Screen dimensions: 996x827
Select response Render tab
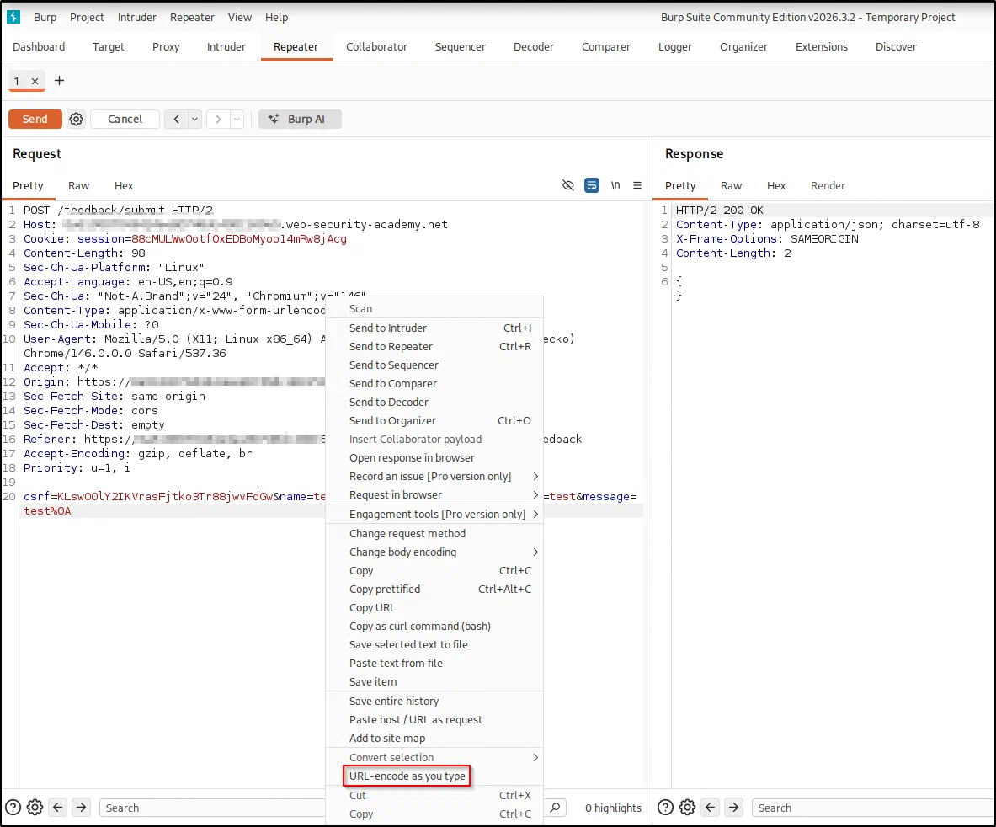click(x=828, y=185)
